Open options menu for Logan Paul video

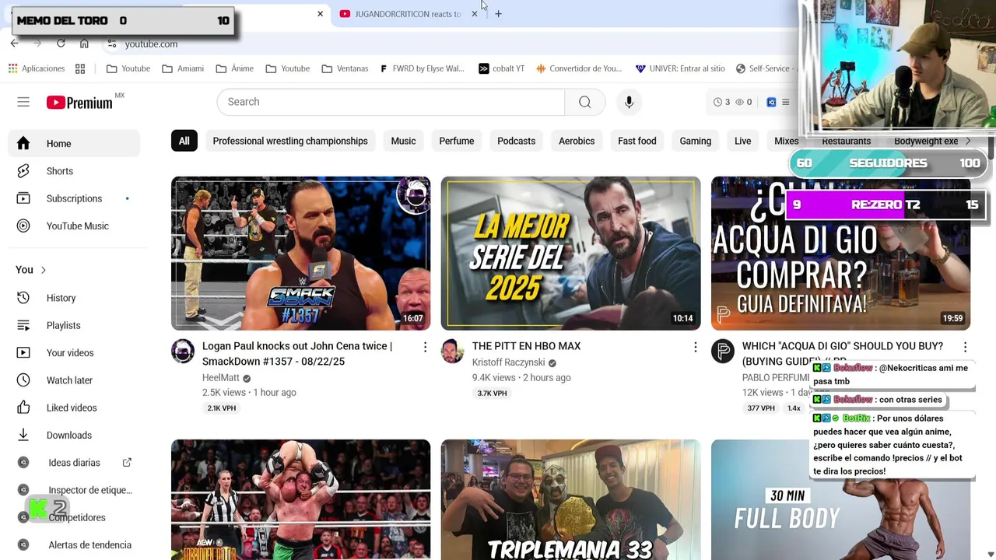click(425, 347)
